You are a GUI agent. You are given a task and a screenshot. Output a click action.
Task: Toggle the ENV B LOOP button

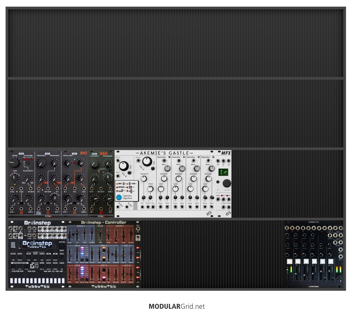(104, 280)
